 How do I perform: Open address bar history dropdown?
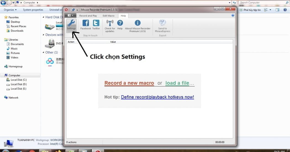coord(230,2)
